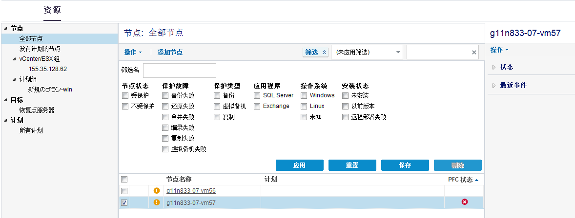Sort by PFC 状态 column arrow
Screen dimensions: 575x218
click(476, 180)
